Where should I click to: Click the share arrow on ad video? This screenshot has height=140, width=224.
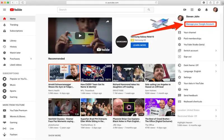[108, 22]
